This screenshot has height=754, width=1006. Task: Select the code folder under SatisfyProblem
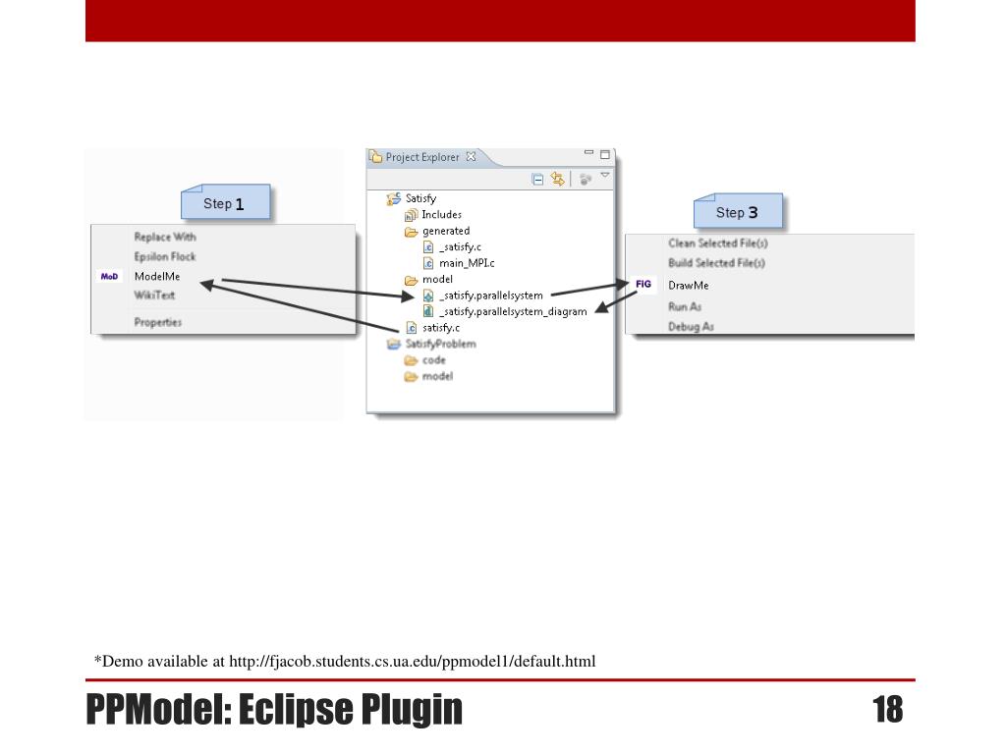[433, 359]
